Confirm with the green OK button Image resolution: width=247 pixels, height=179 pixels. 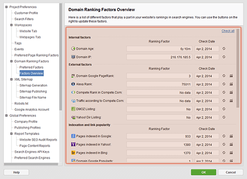point(204,172)
